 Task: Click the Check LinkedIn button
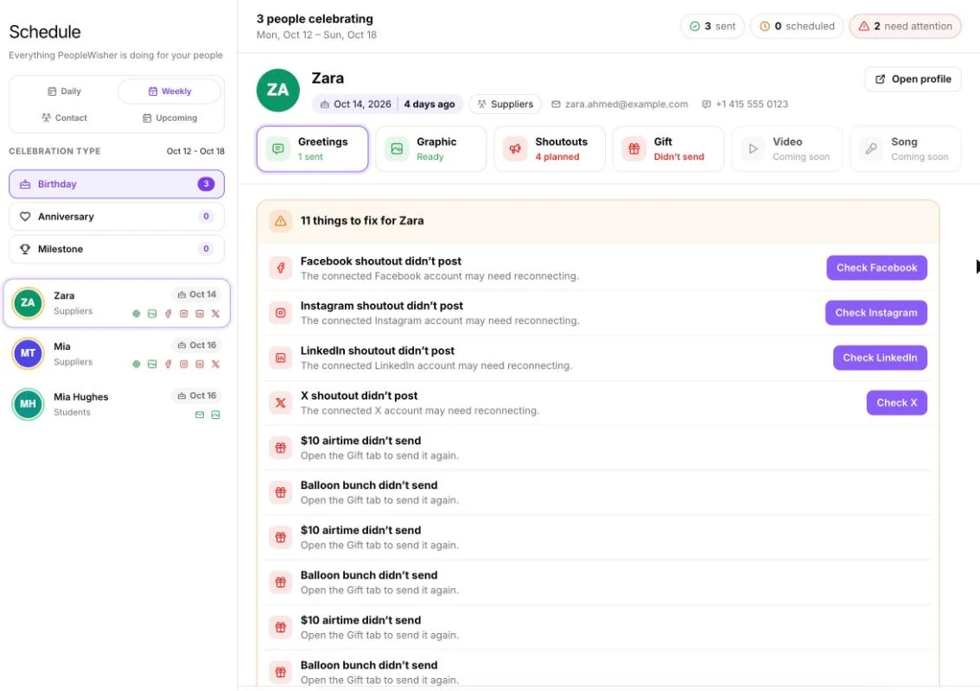pos(880,358)
